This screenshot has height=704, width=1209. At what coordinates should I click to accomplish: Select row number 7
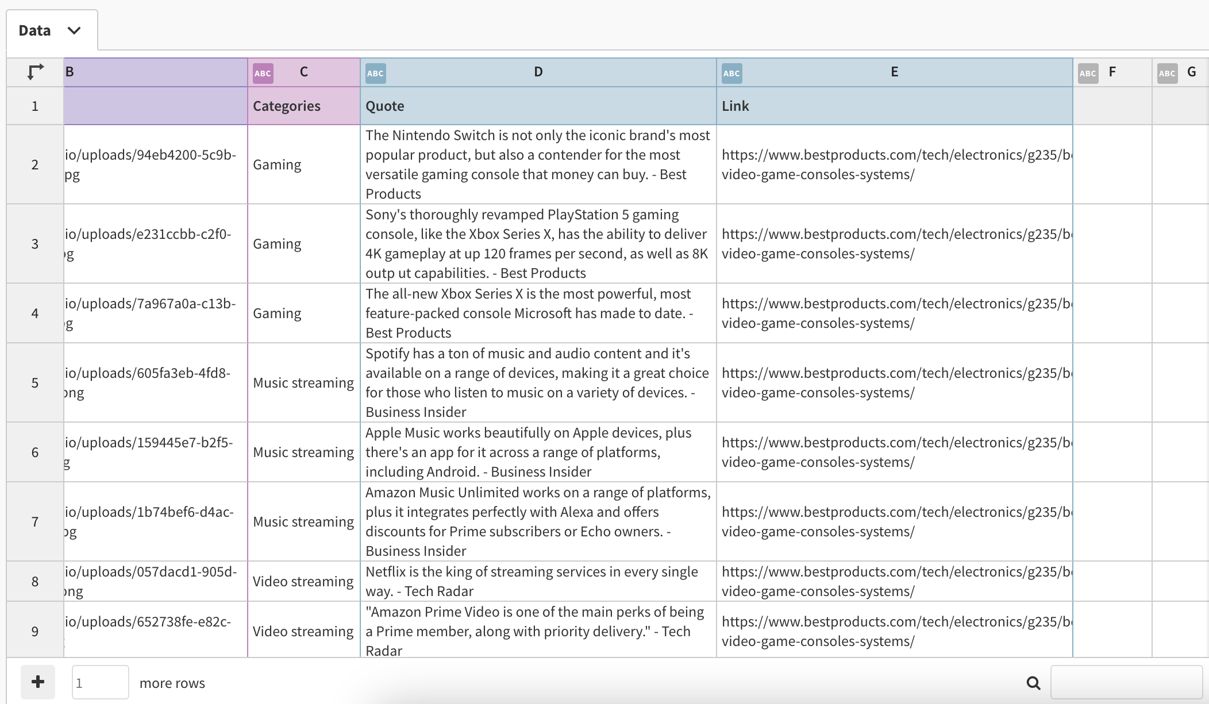pyautogui.click(x=35, y=521)
